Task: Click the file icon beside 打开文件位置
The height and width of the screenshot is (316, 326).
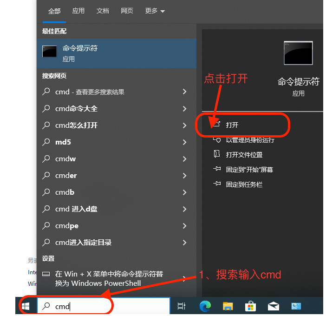Action: pos(217,154)
